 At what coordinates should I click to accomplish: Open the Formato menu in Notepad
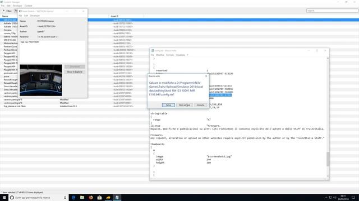click(170, 55)
